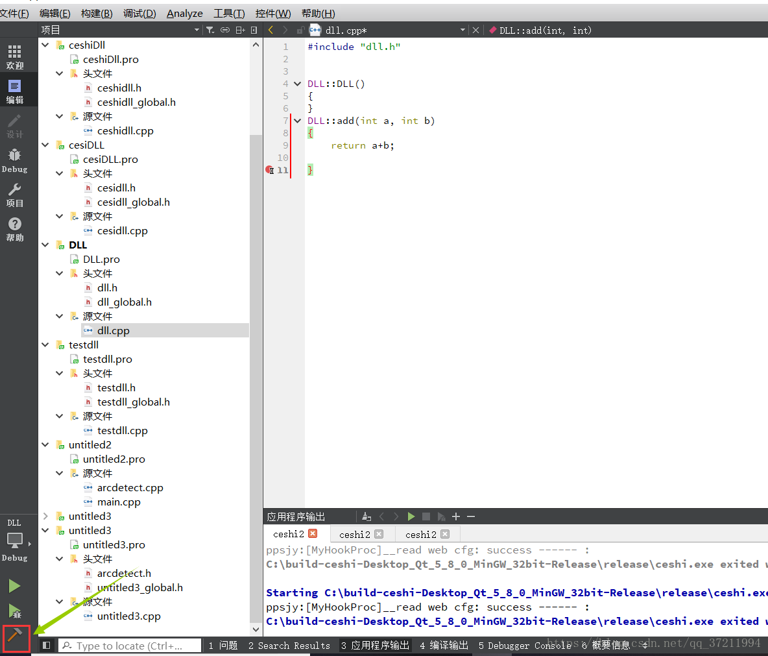The width and height of the screenshot is (768, 656).
Task: Click the back navigation arrow in editor toolbar
Action: [270, 30]
